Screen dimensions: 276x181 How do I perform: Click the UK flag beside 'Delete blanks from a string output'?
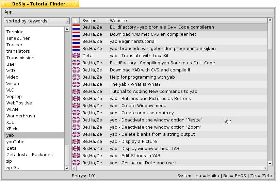76,134
